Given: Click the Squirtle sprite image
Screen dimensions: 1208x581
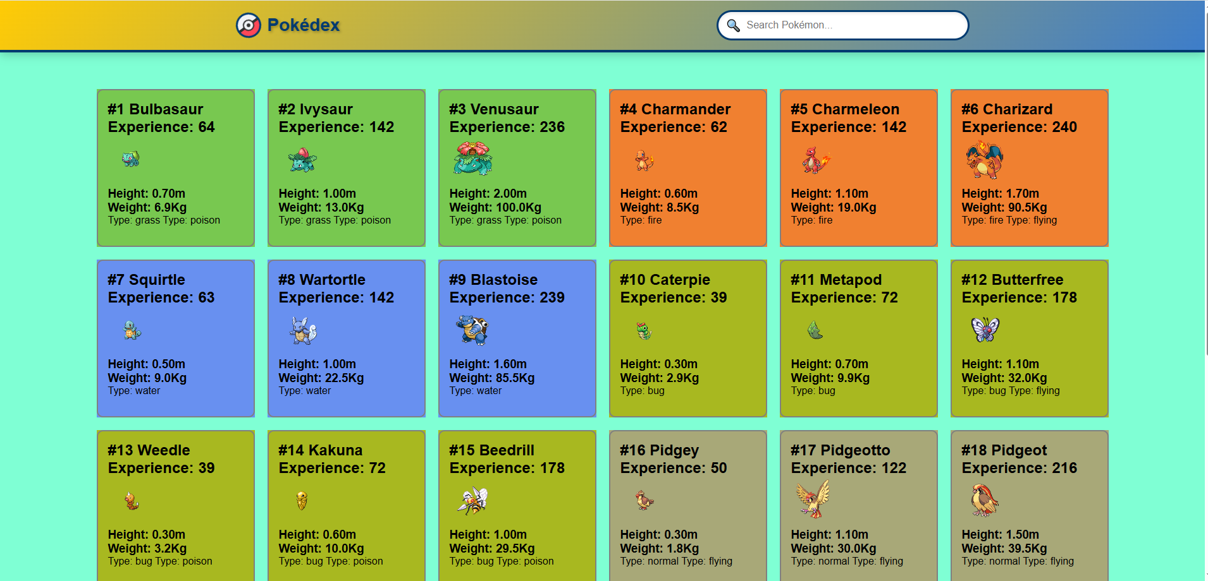Looking at the screenshot, I should (131, 330).
